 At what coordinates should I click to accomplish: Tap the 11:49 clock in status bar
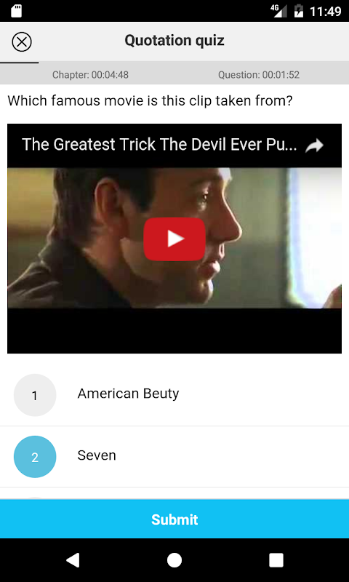tap(325, 11)
